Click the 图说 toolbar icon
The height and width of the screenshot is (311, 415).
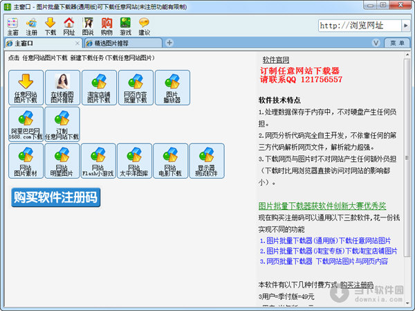click(88, 26)
